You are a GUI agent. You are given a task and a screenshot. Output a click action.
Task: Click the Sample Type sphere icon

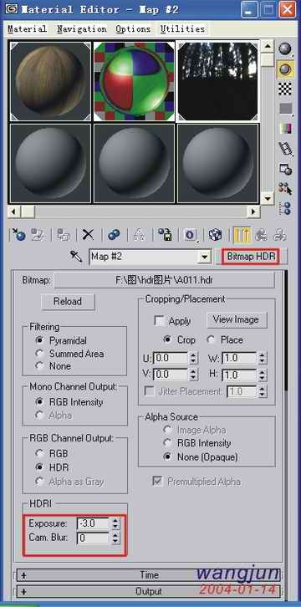(285, 48)
